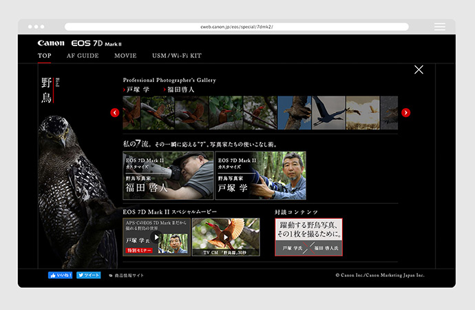Click the Canon logo
The image size is (475, 310).
pos(51,43)
